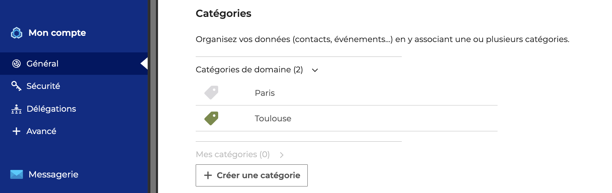Click the Délégations hierarchy icon
The width and height of the screenshot is (612, 193).
click(x=16, y=109)
